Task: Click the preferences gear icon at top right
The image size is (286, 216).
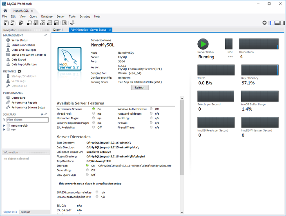Action: (x=264, y=23)
